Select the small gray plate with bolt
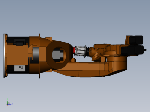Viewport: 150px width, 112px height. [20, 68]
